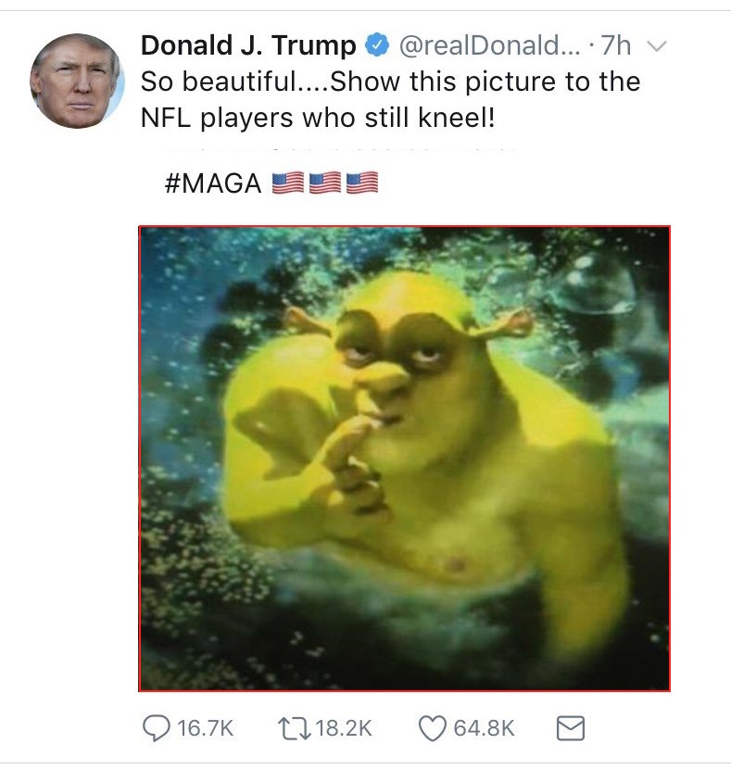Viewport: 731px width, 782px height.
Task: Click the Donald J. Trump display name
Action: coord(248,45)
